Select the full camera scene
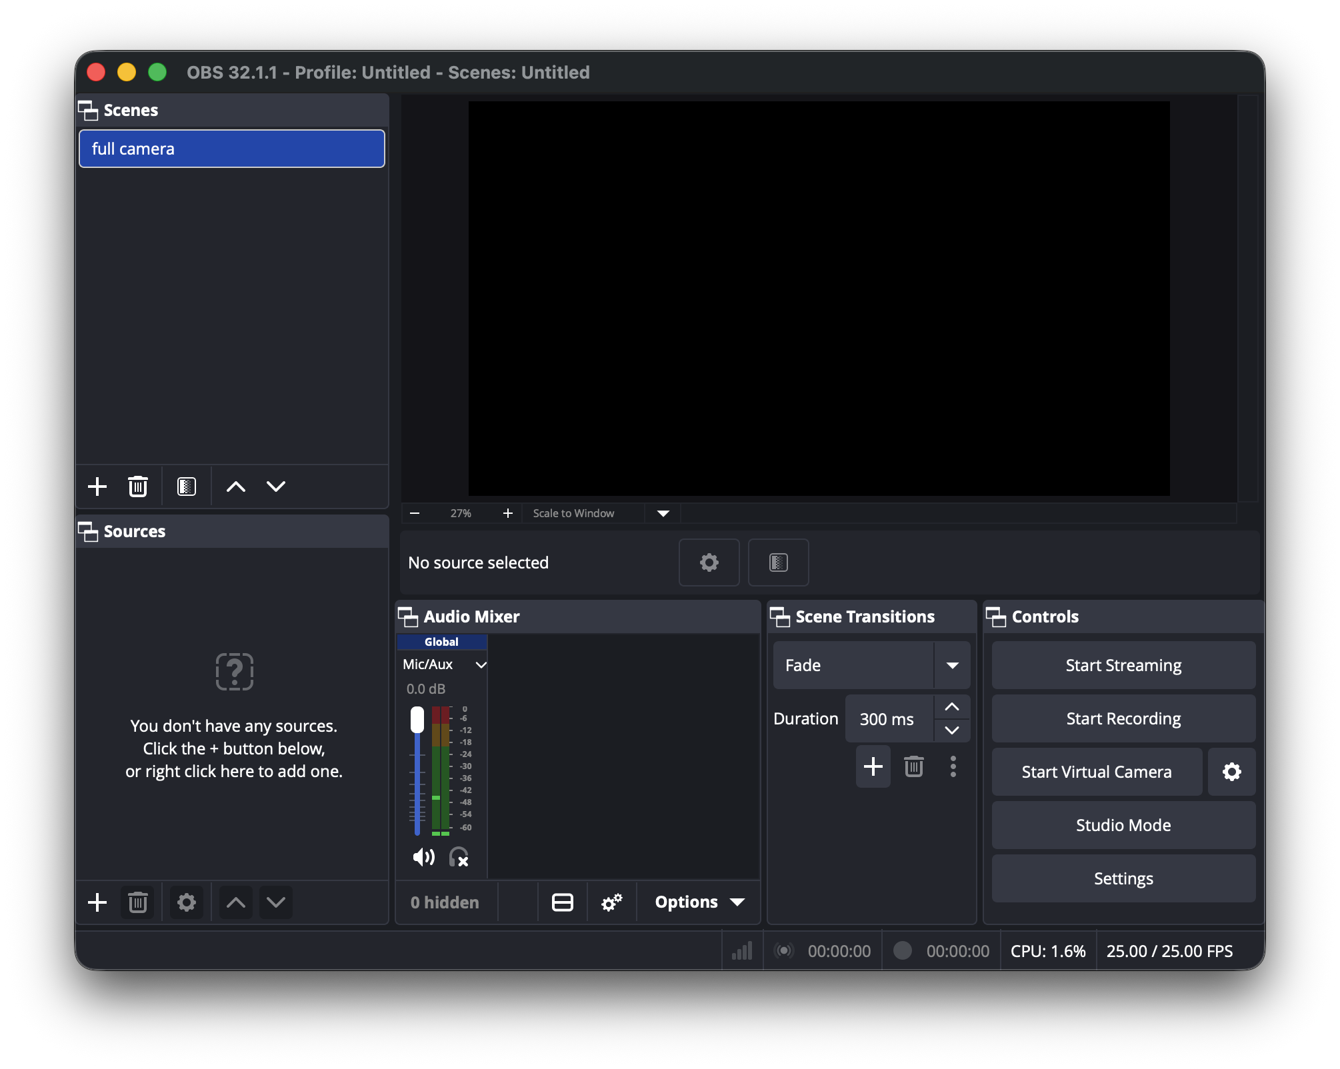Screen dimensions: 1340x1069 (231, 149)
